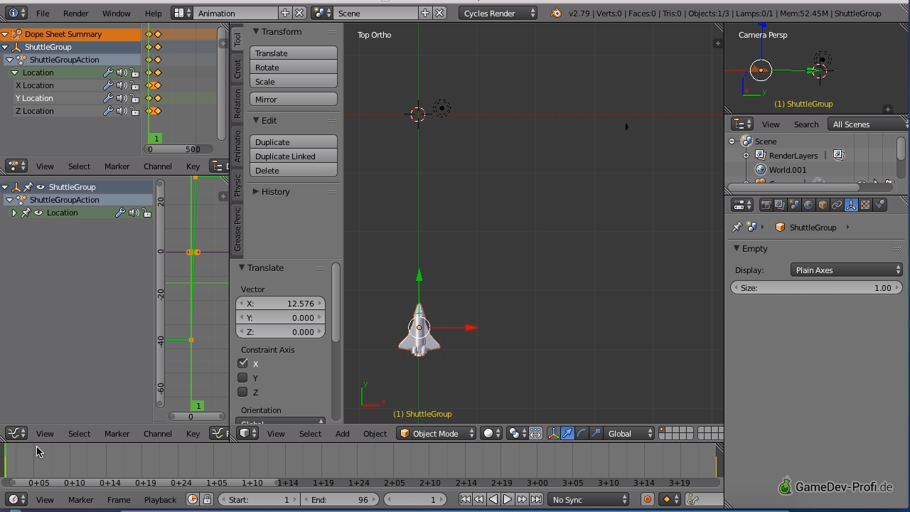Select the Scale manipulator icon

pyautogui.click(x=596, y=433)
